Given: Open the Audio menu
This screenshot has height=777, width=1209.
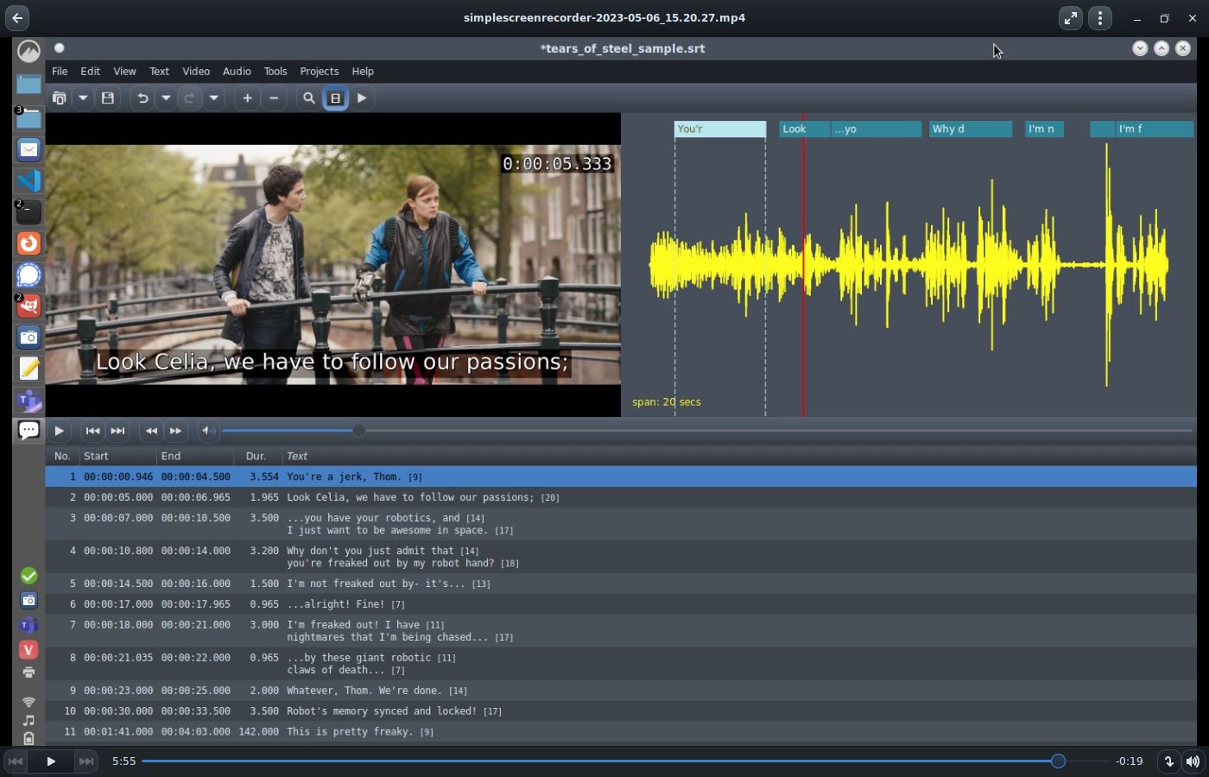Looking at the screenshot, I should [237, 72].
